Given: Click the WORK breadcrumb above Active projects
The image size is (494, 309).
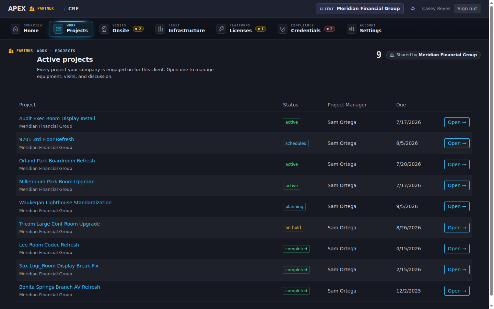Looking at the screenshot, I should 42,51.
